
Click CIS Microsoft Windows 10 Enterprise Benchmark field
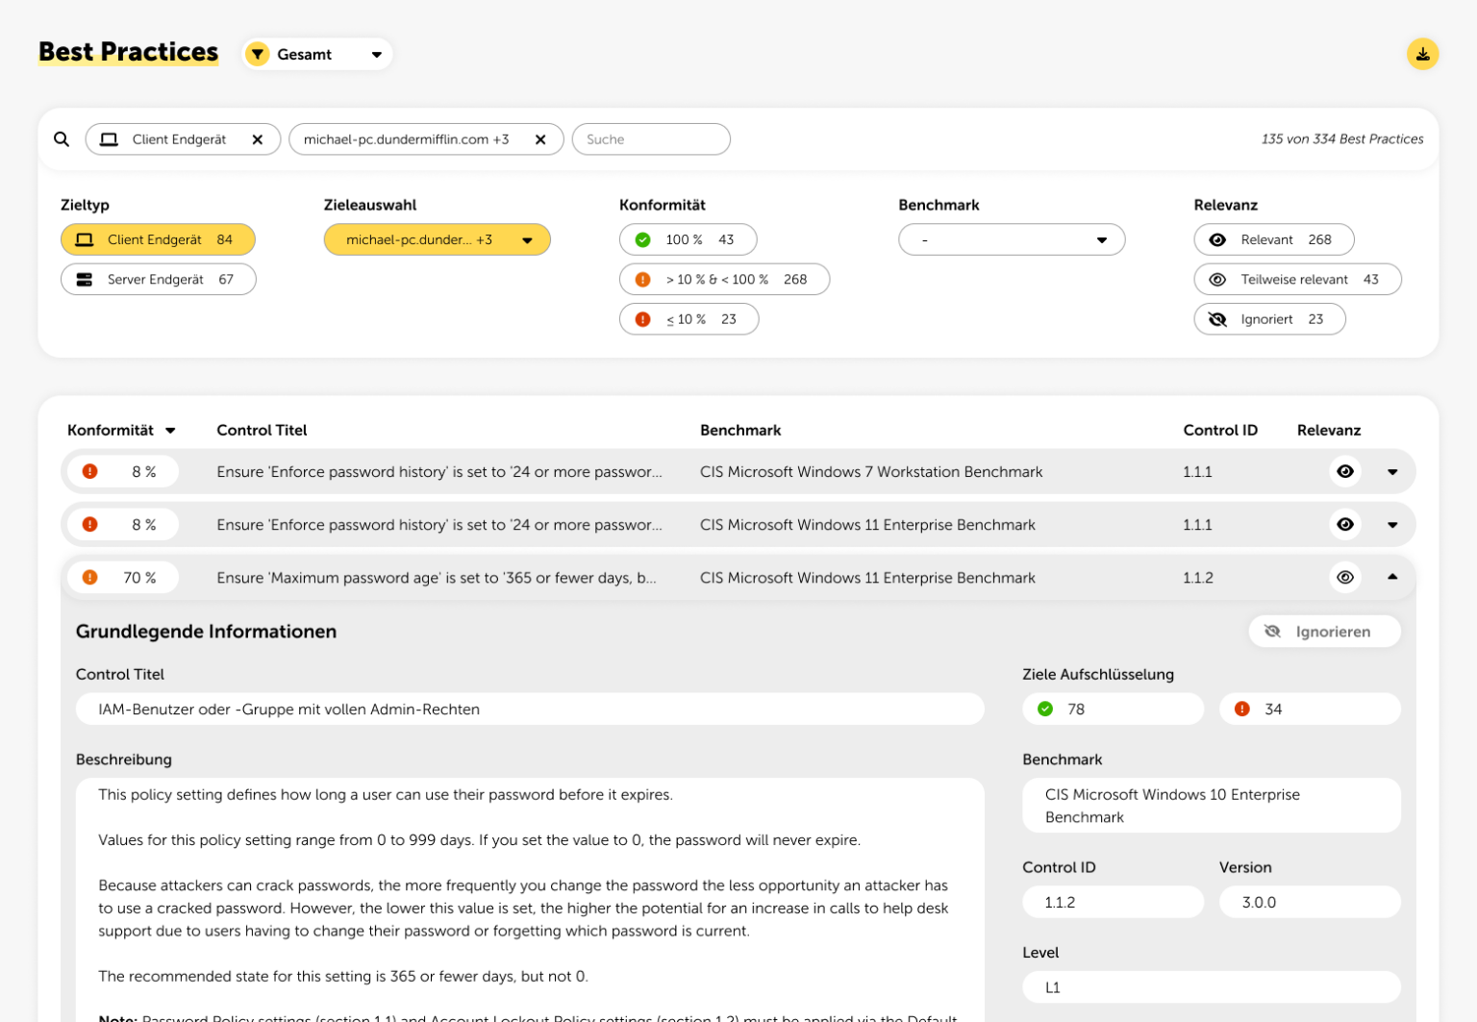click(1212, 806)
